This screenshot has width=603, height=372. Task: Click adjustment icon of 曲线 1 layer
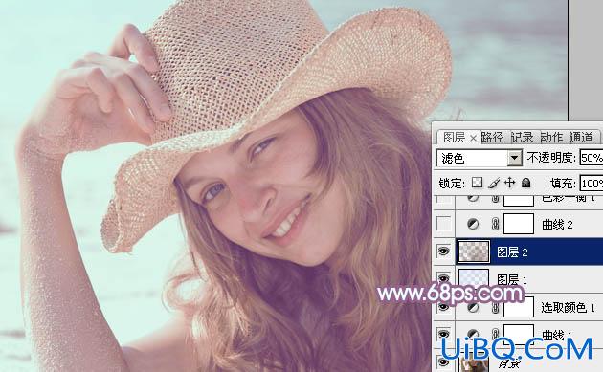coord(473,334)
